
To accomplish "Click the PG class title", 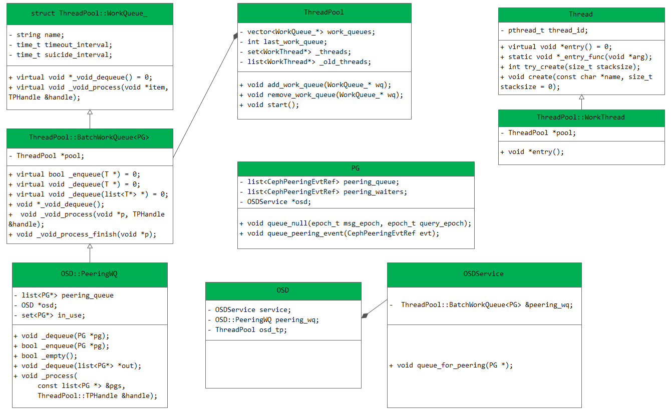I will pos(356,169).
